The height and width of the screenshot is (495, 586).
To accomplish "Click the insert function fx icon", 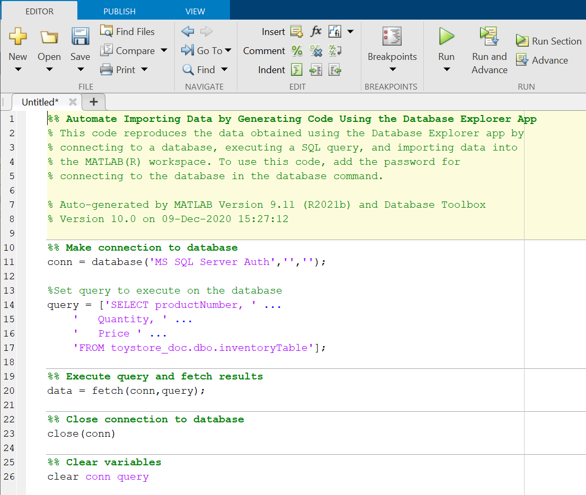I will pyautogui.click(x=316, y=31).
